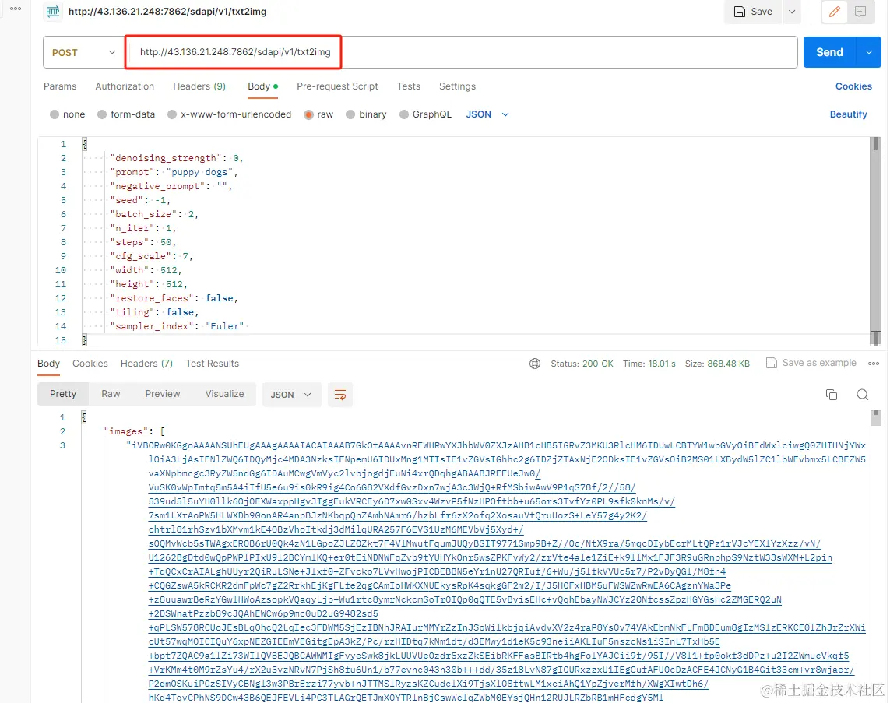Click the request body editor scrollbar
890x703 pixels.
pyautogui.click(x=876, y=241)
